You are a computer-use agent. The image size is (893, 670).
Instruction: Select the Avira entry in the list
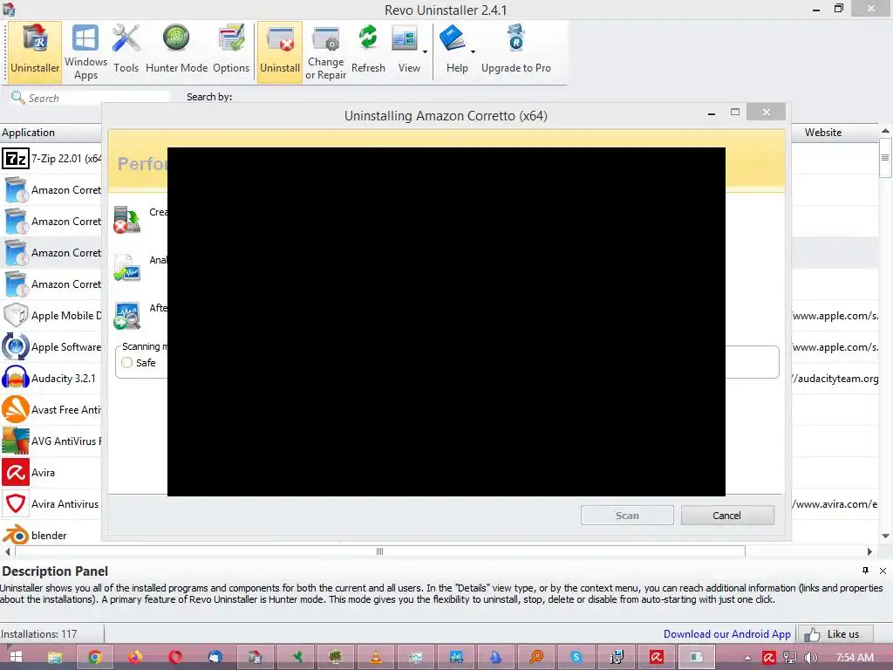(51, 472)
